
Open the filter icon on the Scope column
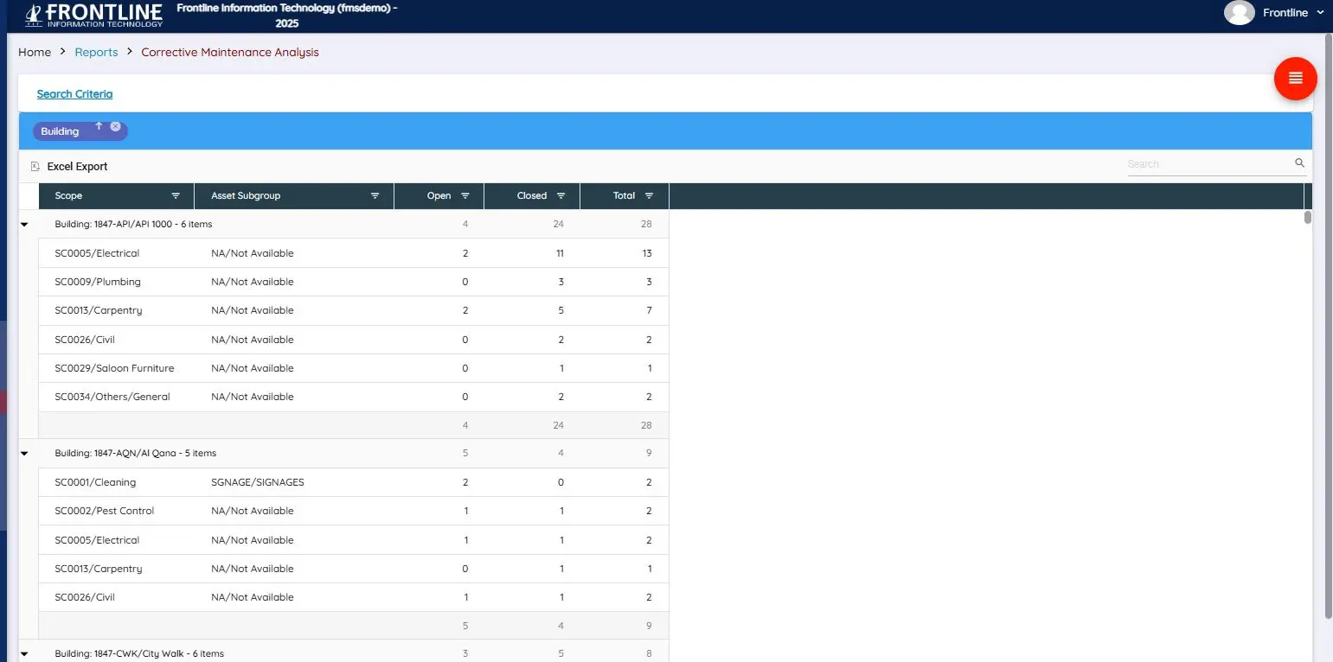[x=176, y=195]
